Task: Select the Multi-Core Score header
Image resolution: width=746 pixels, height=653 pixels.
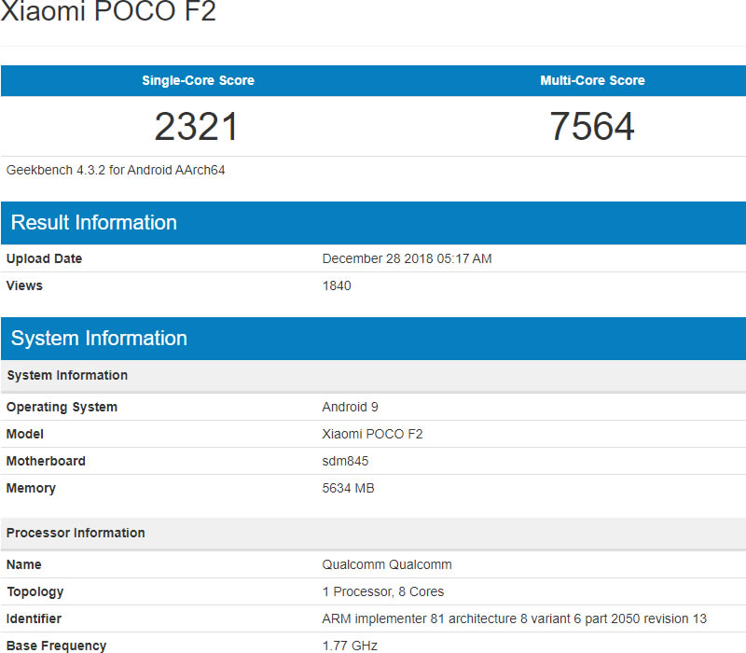Action: click(592, 80)
